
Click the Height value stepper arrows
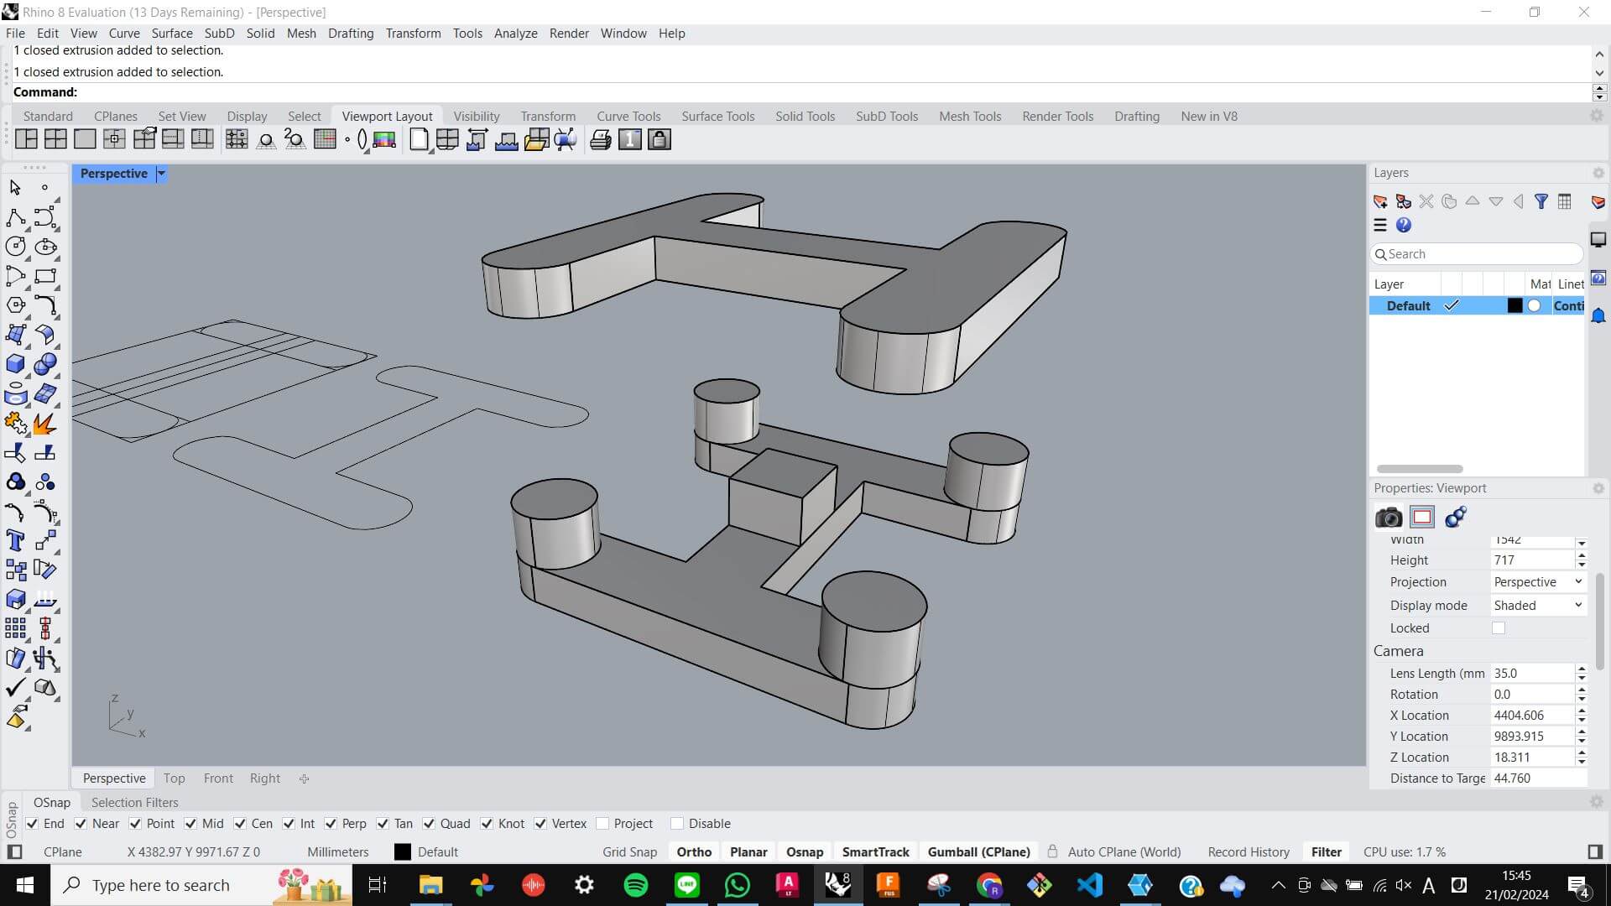[1582, 560]
